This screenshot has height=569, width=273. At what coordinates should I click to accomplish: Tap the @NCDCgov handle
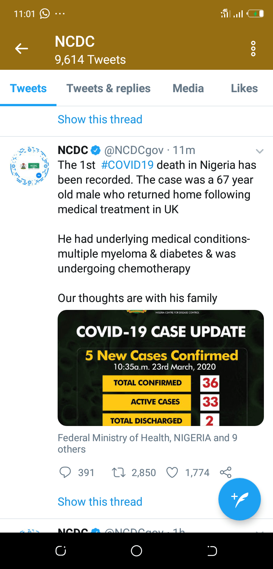point(134,151)
